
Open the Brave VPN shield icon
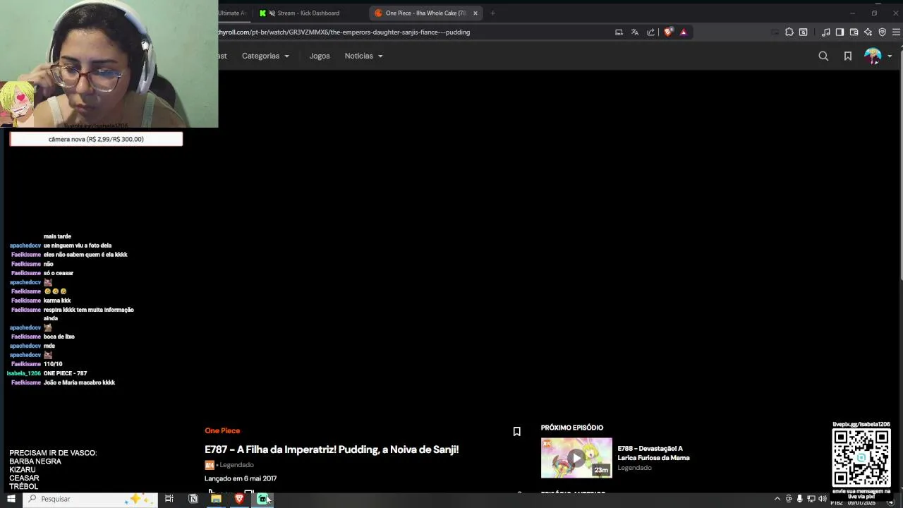[x=882, y=32]
